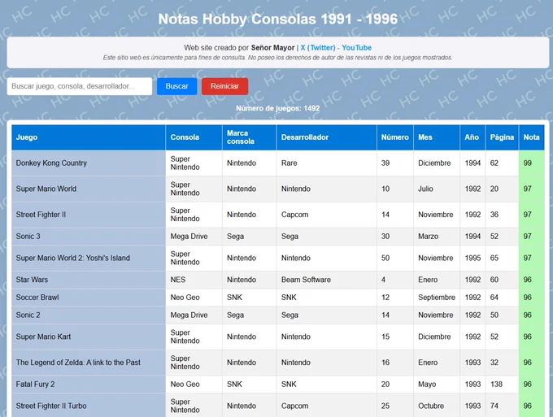Select the Donkey Kong Country game cell
553x417 pixels.
tap(89, 163)
